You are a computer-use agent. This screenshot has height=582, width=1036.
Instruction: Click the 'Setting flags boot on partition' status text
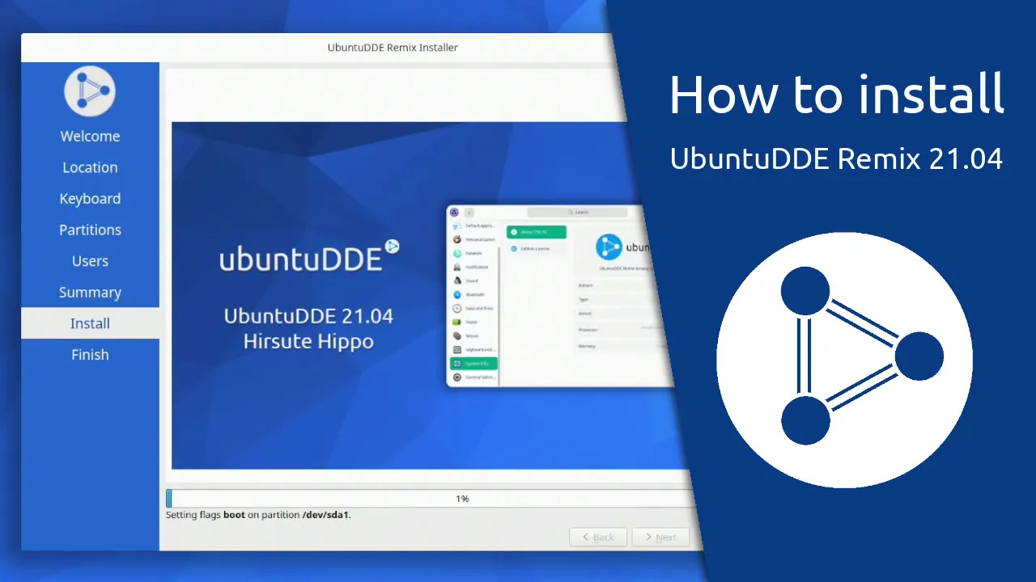pos(258,514)
